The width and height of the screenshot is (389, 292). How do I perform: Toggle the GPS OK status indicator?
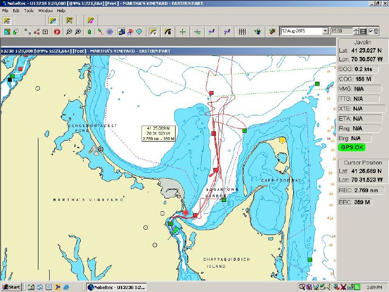pos(352,147)
